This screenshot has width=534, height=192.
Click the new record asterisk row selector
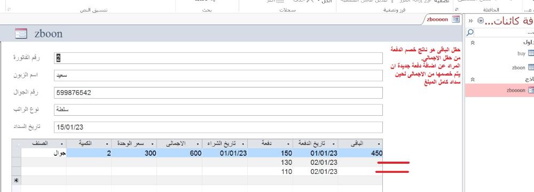click(x=16, y=181)
